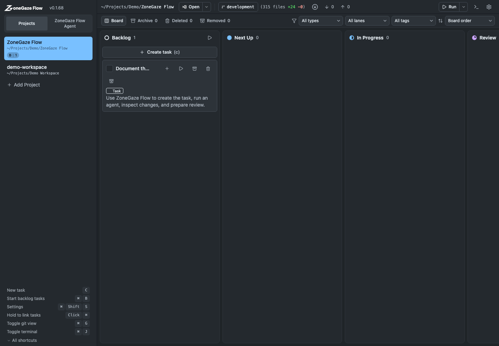Click Start backlog tasks shortcut
Viewport: 499px width, 346px height.
48,299
